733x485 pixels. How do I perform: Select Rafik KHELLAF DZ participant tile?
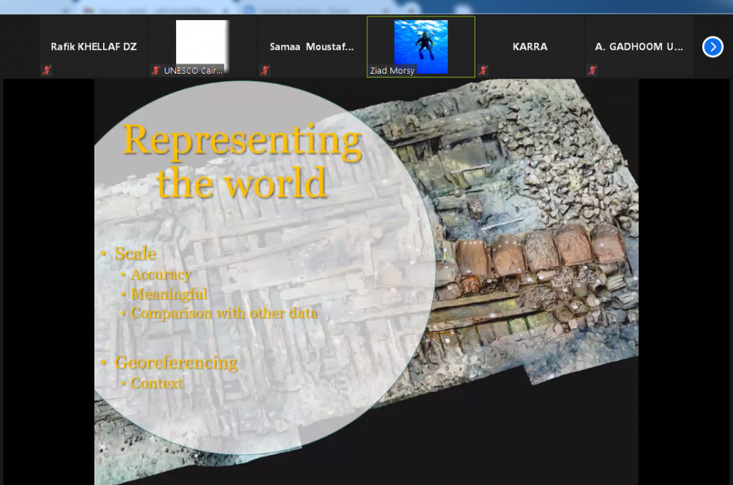(x=93, y=46)
